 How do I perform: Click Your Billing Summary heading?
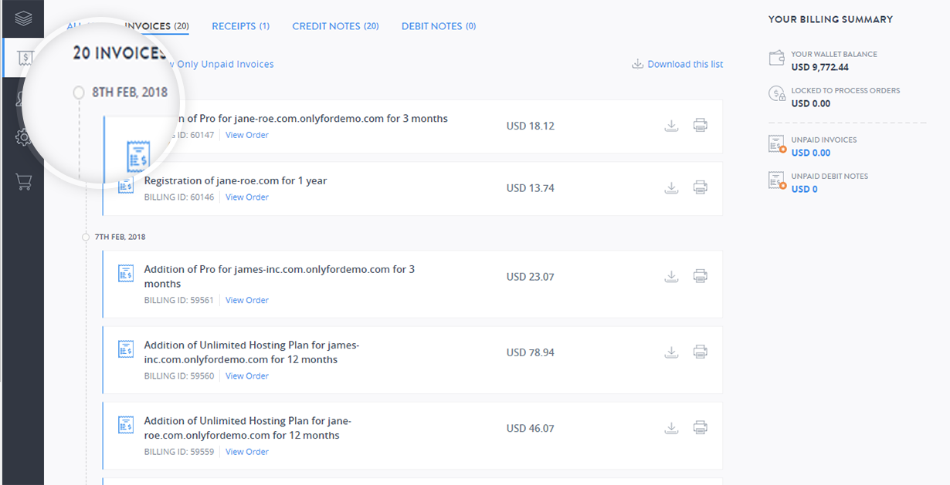pos(830,19)
